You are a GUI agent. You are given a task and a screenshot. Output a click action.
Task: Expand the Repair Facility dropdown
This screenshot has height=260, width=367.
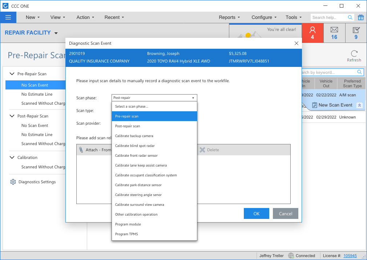tap(56, 33)
